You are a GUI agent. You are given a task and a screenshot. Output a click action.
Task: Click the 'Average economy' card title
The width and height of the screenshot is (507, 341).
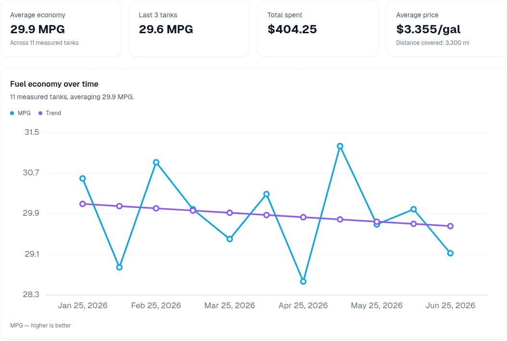(38, 15)
